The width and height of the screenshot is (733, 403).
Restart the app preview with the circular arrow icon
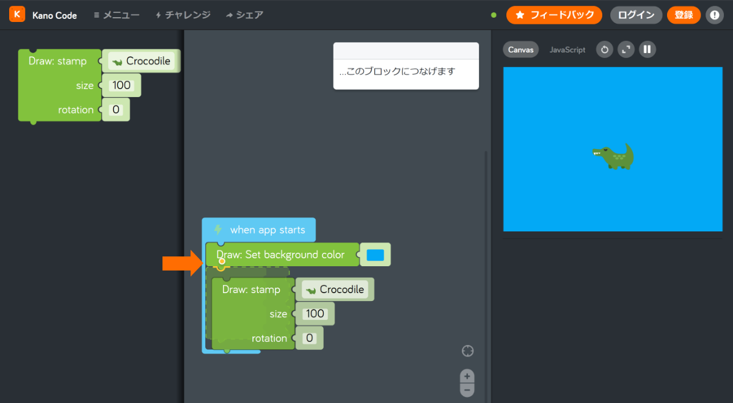click(604, 49)
